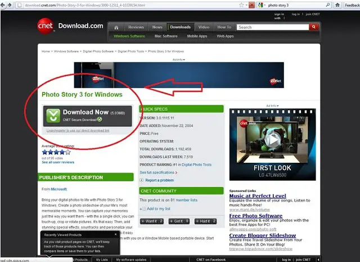Screen dimensions: 360x262
Task: Click the red CNET search button
Action: pyautogui.click(x=314, y=27)
